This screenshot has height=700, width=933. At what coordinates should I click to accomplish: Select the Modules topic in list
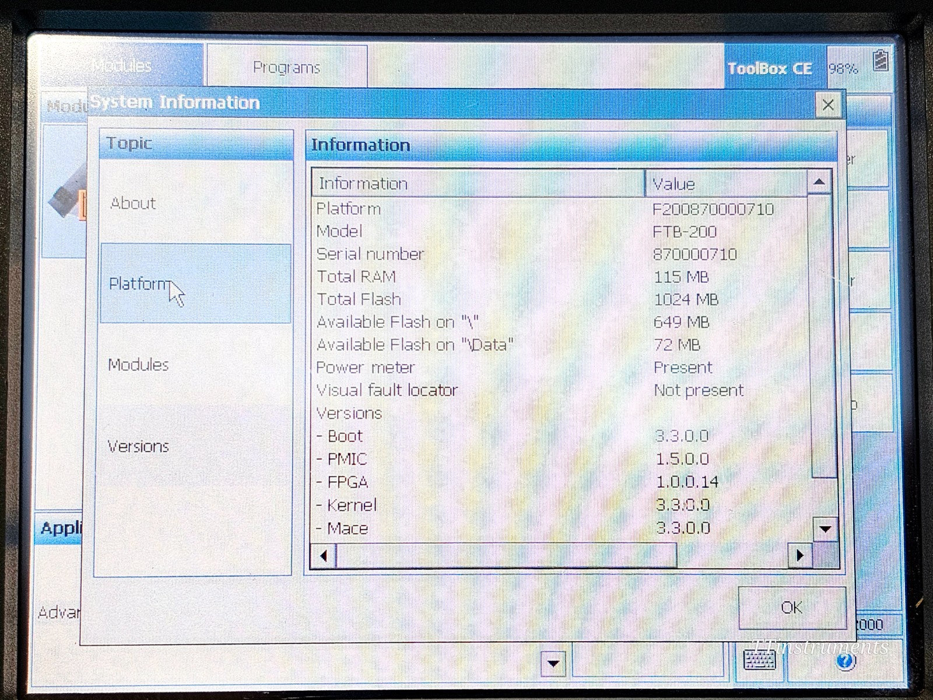click(195, 365)
